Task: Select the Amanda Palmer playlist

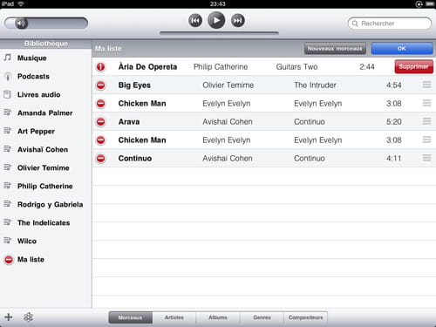Action: (45, 113)
